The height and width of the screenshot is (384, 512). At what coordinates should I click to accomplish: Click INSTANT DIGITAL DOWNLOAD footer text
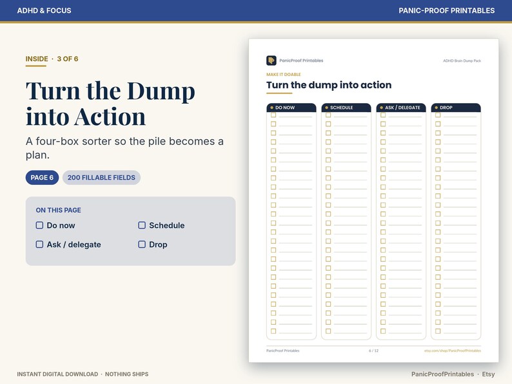click(x=57, y=374)
